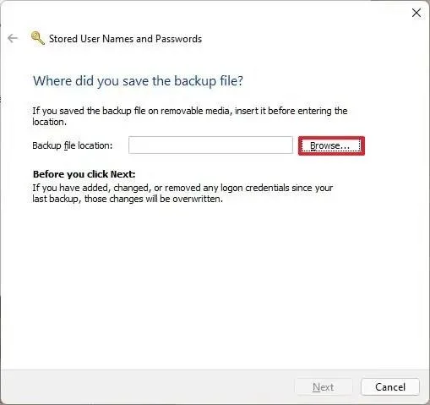Click empty area of the wizard body

pos(214,282)
